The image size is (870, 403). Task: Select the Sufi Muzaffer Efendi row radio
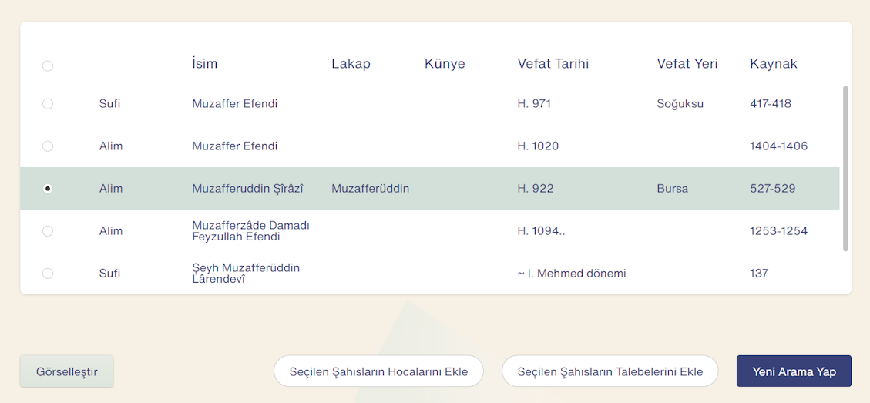(48, 104)
